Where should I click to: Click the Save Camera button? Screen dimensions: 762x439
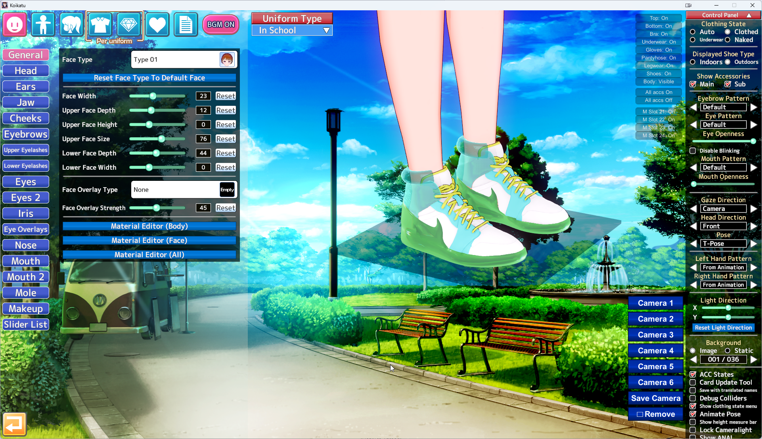coord(655,398)
